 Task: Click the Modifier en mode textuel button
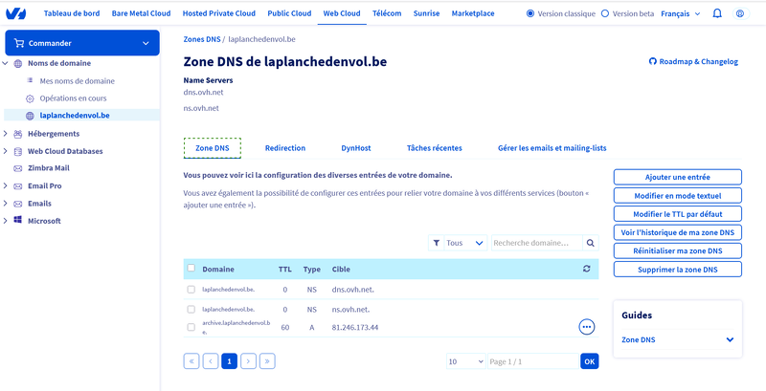pyautogui.click(x=678, y=195)
